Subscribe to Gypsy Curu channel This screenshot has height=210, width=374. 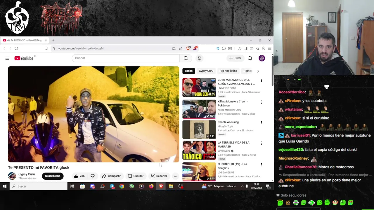(x=53, y=176)
